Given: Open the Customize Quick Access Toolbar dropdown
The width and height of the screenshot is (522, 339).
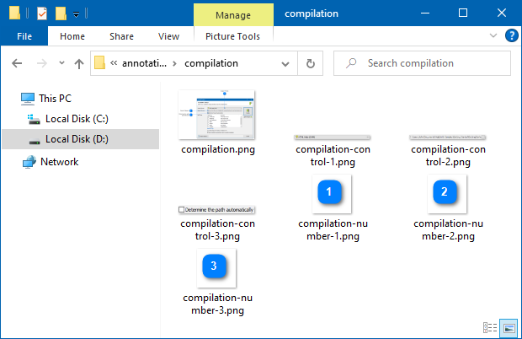Looking at the screenshot, I should 77,14.
